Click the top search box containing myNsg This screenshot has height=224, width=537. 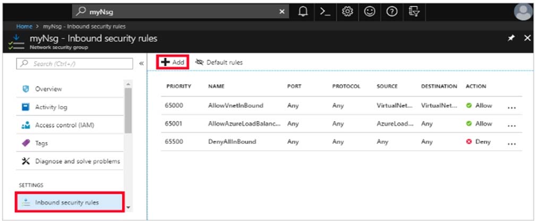click(181, 12)
